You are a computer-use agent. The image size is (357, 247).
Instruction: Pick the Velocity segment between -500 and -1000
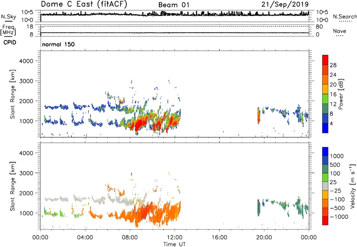(x=325, y=212)
